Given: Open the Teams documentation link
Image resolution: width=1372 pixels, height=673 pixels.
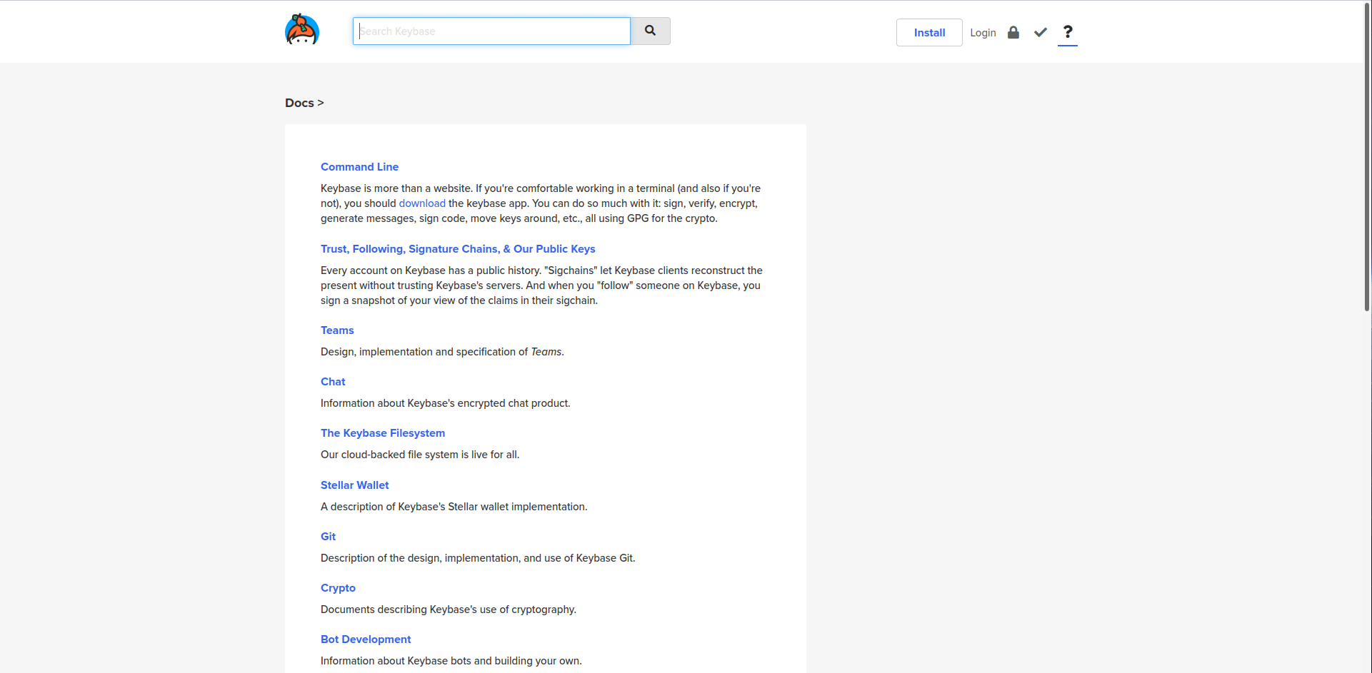Looking at the screenshot, I should [337, 330].
